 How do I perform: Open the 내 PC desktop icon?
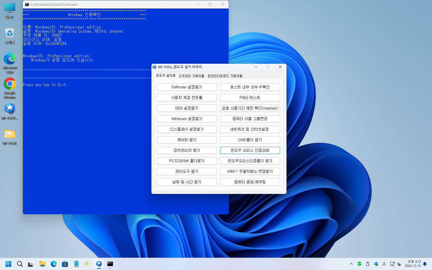tap(10, 11)
